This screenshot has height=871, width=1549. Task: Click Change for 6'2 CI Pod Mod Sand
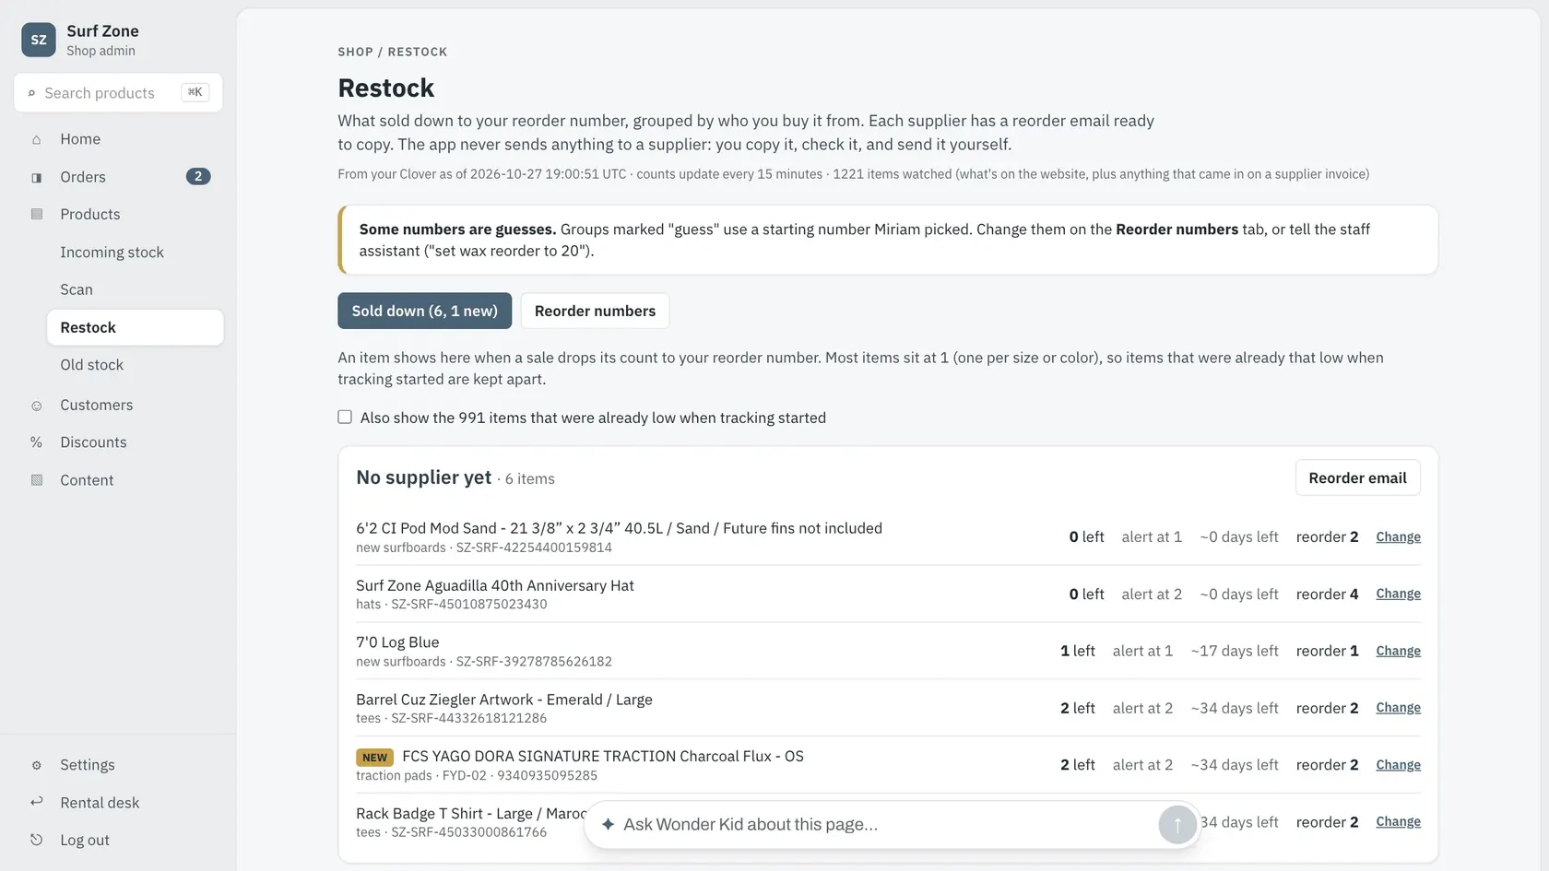click(1398, 536)
